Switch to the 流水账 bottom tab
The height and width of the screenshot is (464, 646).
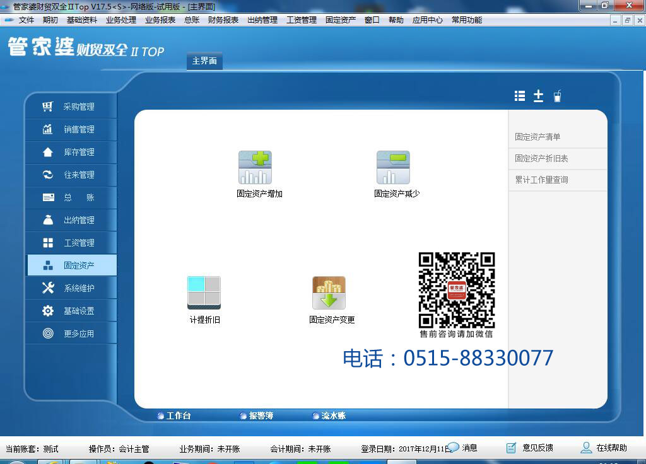[329, 416]
